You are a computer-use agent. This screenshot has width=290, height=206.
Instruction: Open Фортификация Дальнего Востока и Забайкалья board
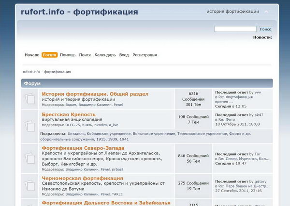[106, 203]
